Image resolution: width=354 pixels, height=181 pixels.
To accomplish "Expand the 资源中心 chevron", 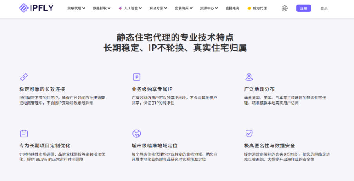I will coord(216,8).
